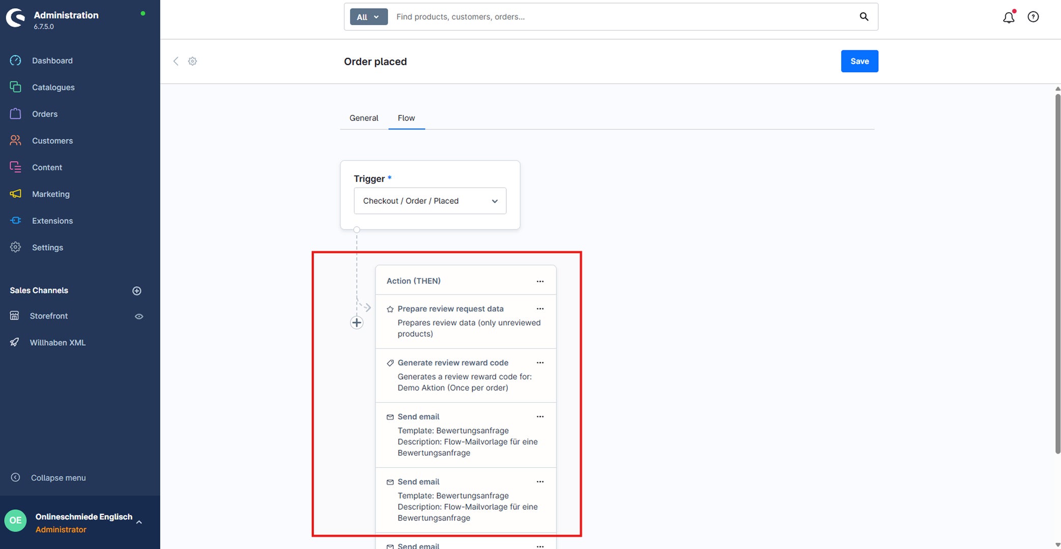The width and height of the screenshot is (1061, 549).
Task: Expand the All search filter dropdown
Action: [368, 17]
